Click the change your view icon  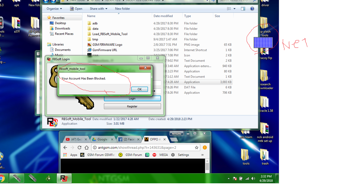229,9
